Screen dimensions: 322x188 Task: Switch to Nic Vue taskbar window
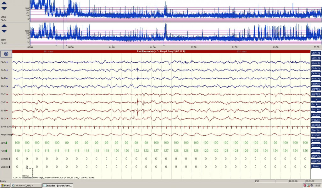click(x=22, y=185)
